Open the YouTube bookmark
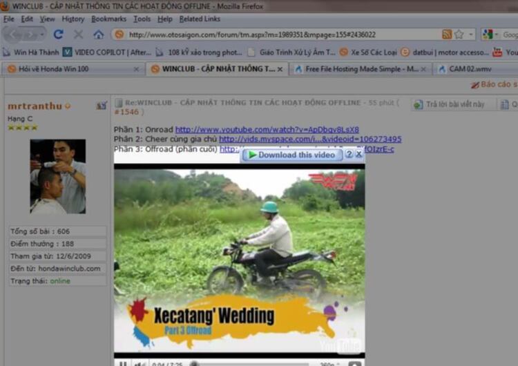The height and width of the screenshot is (366, 518). [x=505, y=52]
